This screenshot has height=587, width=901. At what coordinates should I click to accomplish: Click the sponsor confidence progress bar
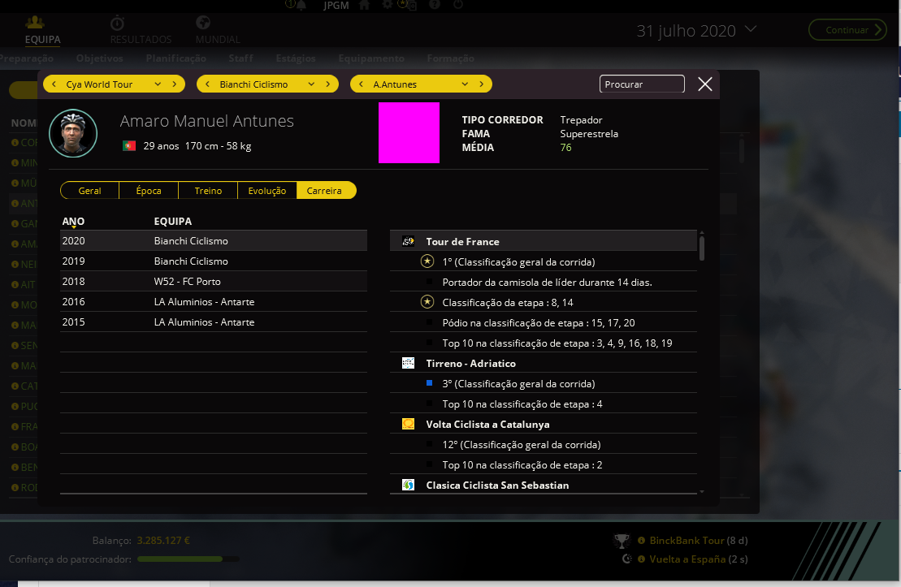[188, 559]
